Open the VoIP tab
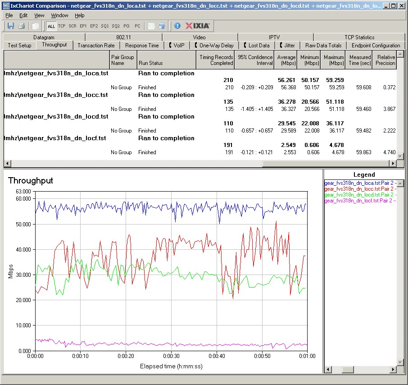Viewport: 408px width, 385px height. pyautogui.click(x=177, y=46)
